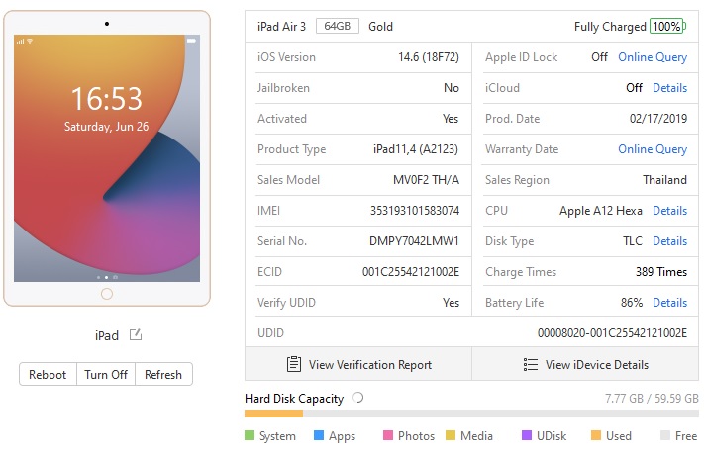Reboot the connected iPad

pyautogui.click(x=48, y=374)
